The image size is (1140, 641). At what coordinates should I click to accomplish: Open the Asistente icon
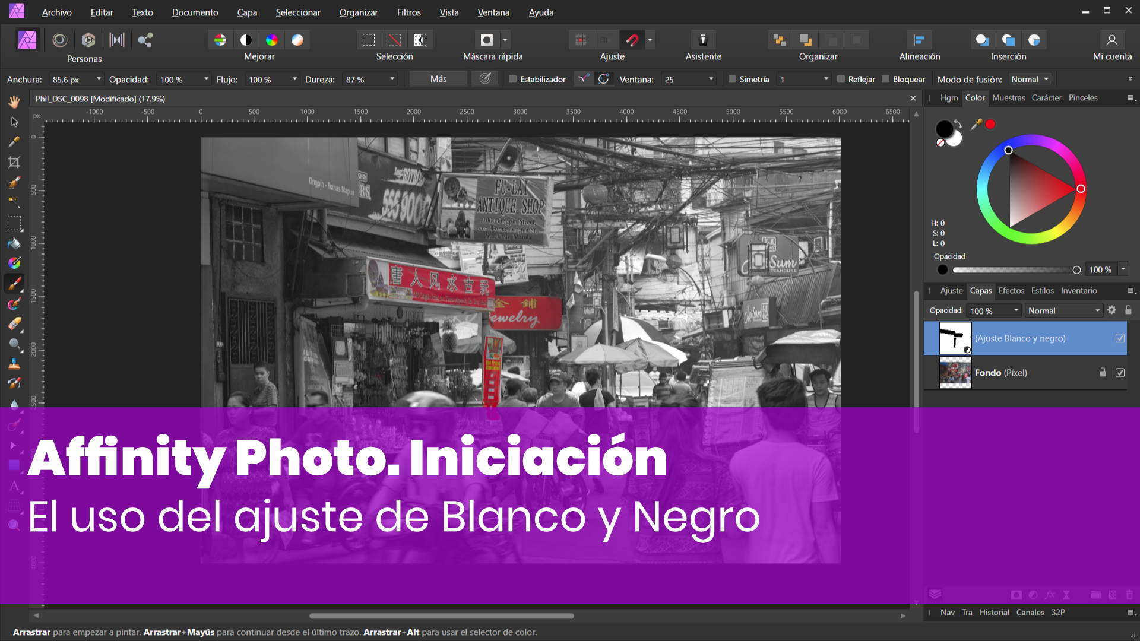(703, 40)
